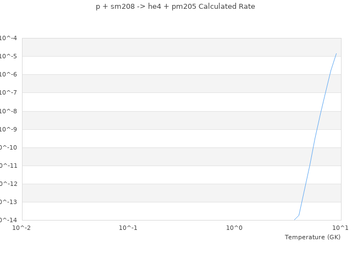Viewport: 352px width, 264px height.
Task: Click the 10^-10 y-axis tick label
Action: point(8,147)
